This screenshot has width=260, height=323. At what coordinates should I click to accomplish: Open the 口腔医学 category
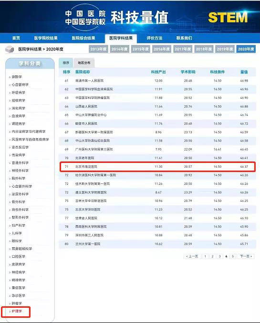point(18,256)
